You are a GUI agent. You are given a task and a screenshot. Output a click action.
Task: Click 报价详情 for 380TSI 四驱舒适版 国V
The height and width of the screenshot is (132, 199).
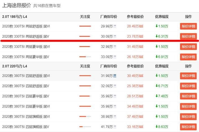point(188,86)
